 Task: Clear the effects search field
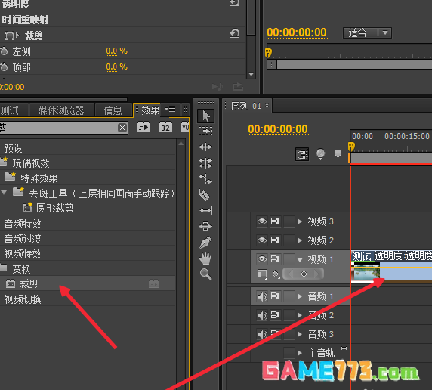click(122, 128)
